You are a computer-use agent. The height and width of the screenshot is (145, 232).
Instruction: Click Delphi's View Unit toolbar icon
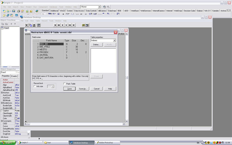coord(4,15)
